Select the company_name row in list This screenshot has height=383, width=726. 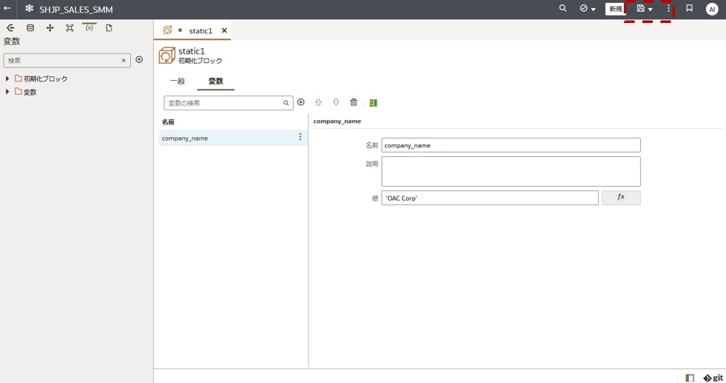pos(233,138)
